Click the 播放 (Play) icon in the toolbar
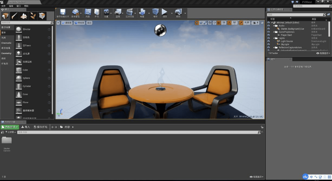332x181 pixels. (x=165, y=13)
